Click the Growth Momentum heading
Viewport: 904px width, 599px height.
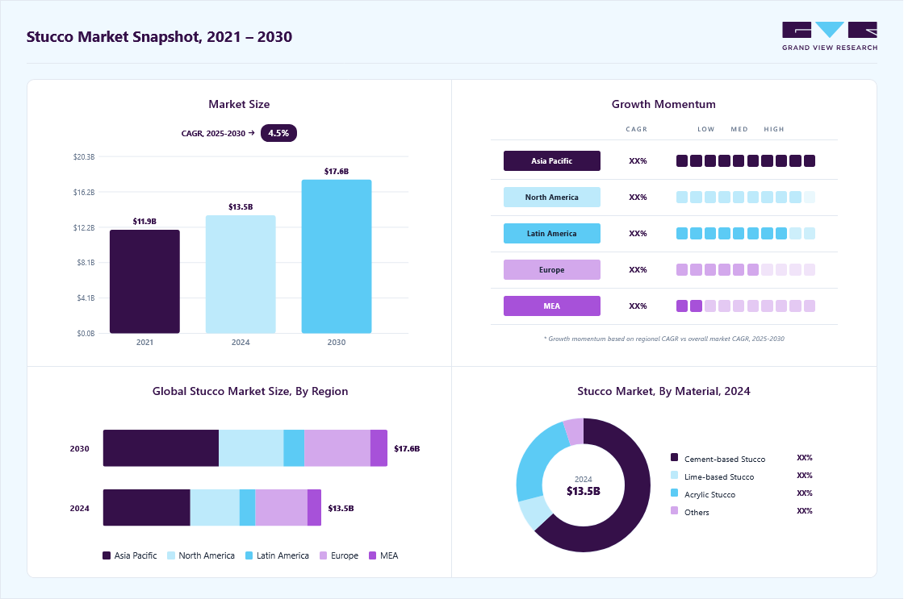pyautogui.click(x=663, y=104)
